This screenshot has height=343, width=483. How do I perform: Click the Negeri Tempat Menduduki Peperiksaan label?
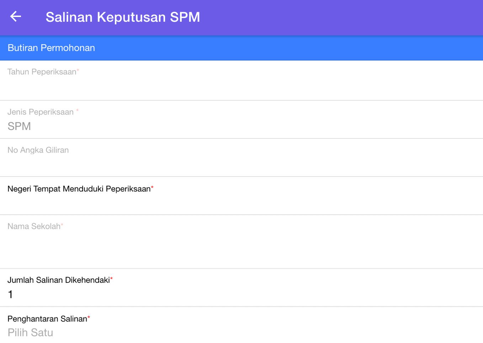tap(79, 189)
